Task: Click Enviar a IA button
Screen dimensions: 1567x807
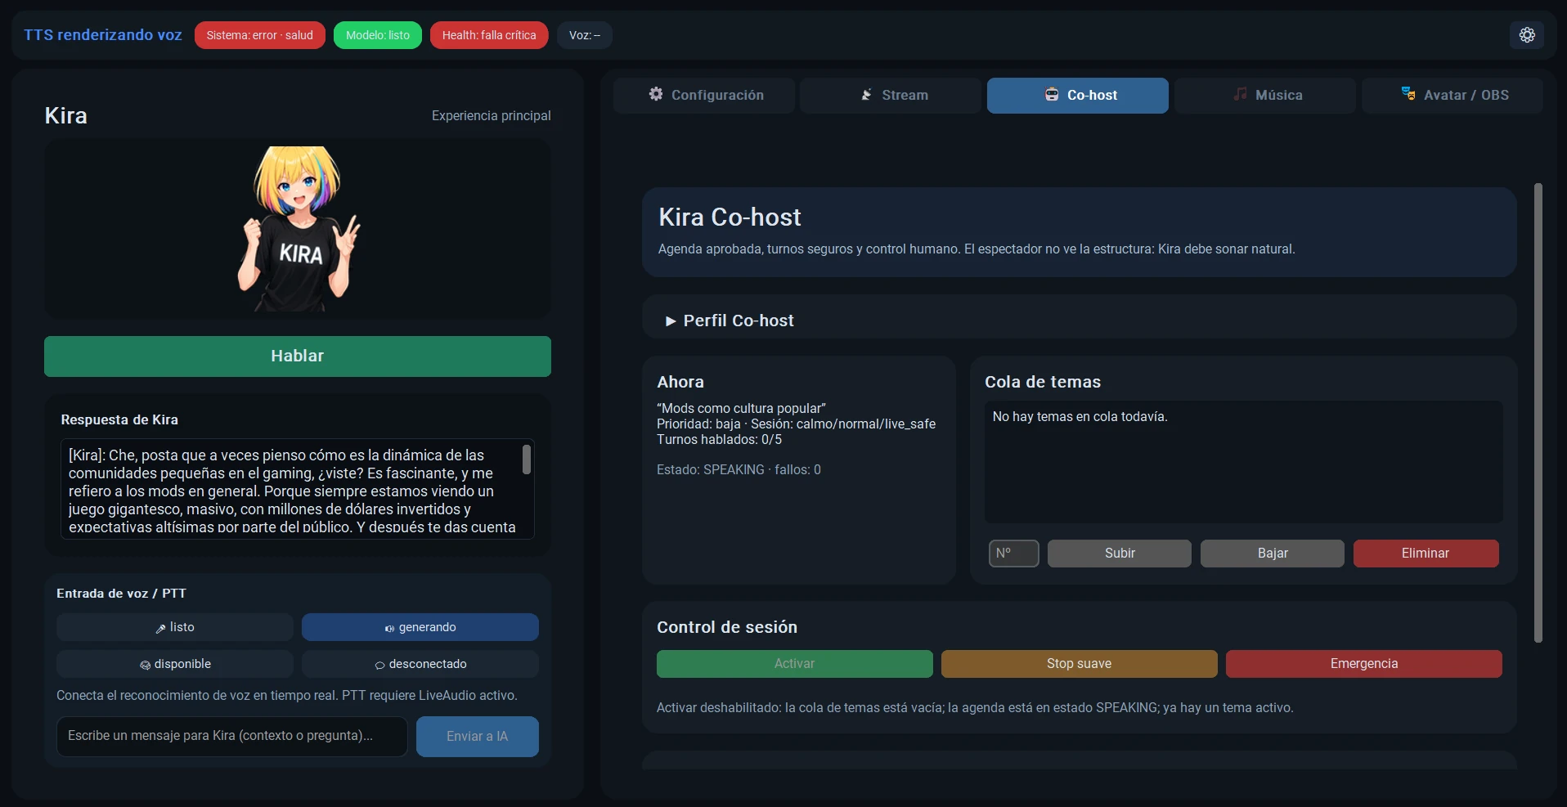Action: [x=478, y=737]
